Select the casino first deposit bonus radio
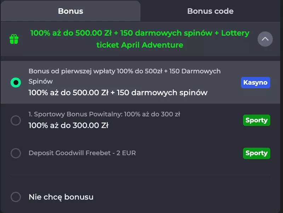 16,83
